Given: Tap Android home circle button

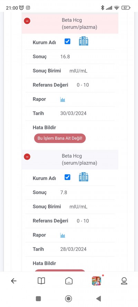Looking at the screenshot, I should [68, 299].
